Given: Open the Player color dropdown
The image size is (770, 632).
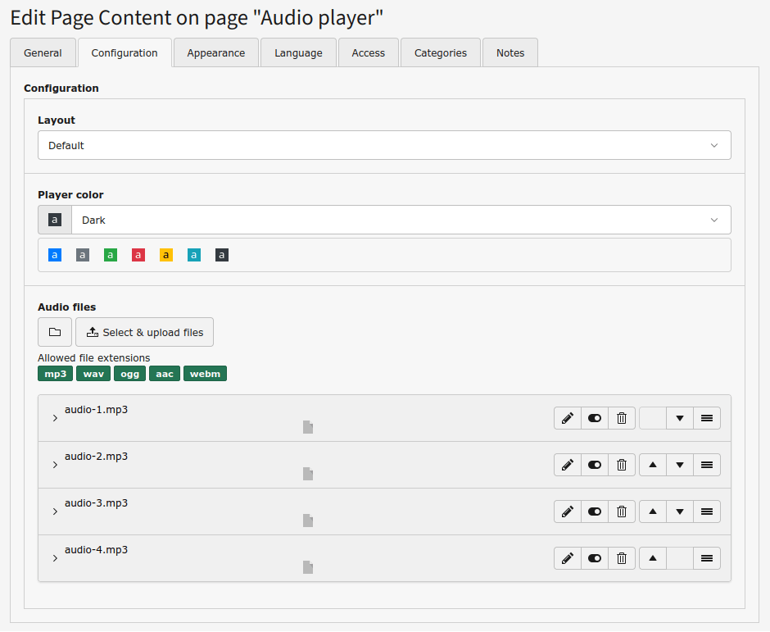Looking at the screenshot, I should tap(401, 220).
